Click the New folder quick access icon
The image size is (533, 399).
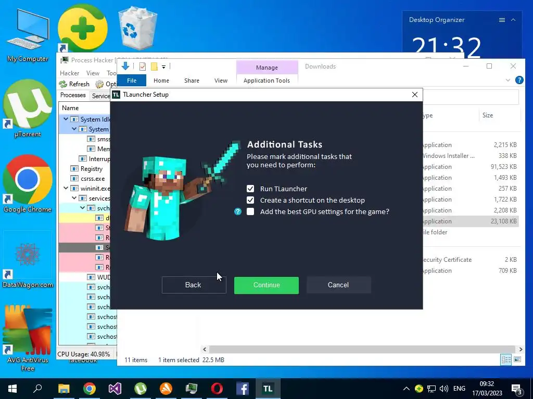coord(154,66)
